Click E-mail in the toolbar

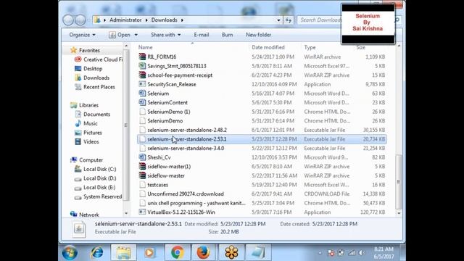coord(202,35)
